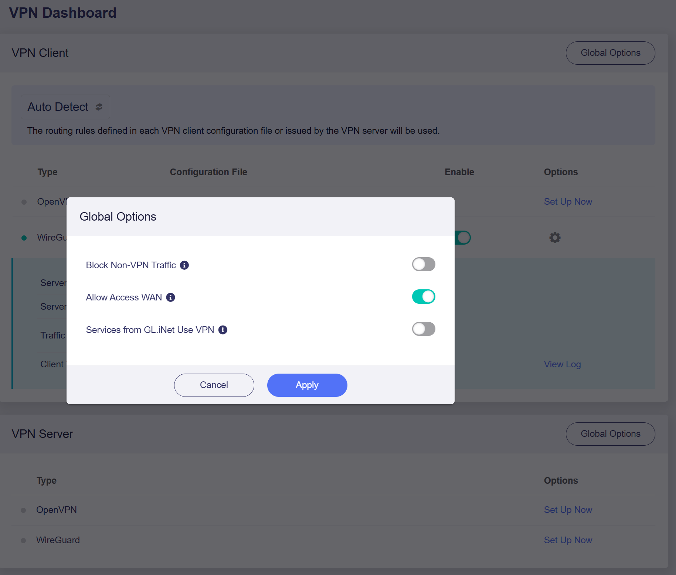Open WireGuard client settings gear icon

point(555,238)
